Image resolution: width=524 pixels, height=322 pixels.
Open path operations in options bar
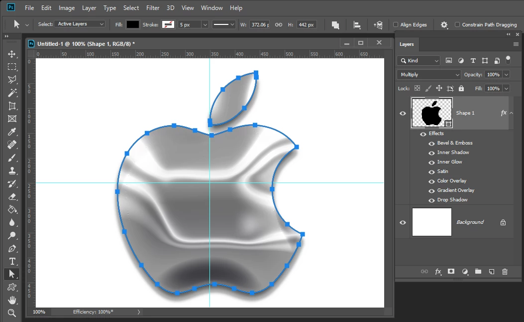(x=335, y=25)
